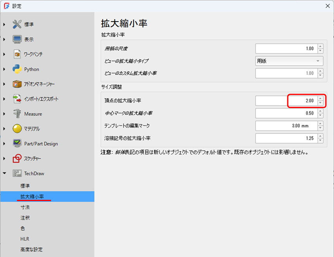
Task: Decrease 中心マークの拡大縮小率 with down arrow
Action: tap(320, 116)
